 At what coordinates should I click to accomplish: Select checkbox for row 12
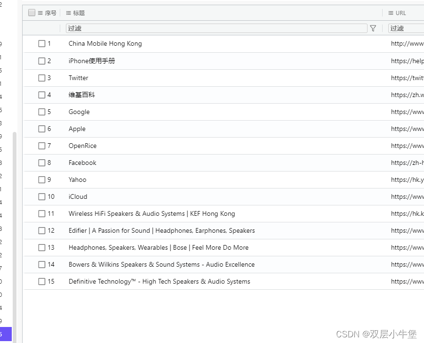[41, 231]
